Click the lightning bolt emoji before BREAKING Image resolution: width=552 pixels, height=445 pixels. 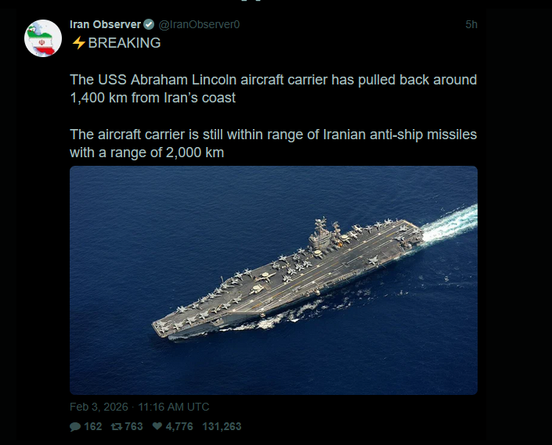[78, 43]
